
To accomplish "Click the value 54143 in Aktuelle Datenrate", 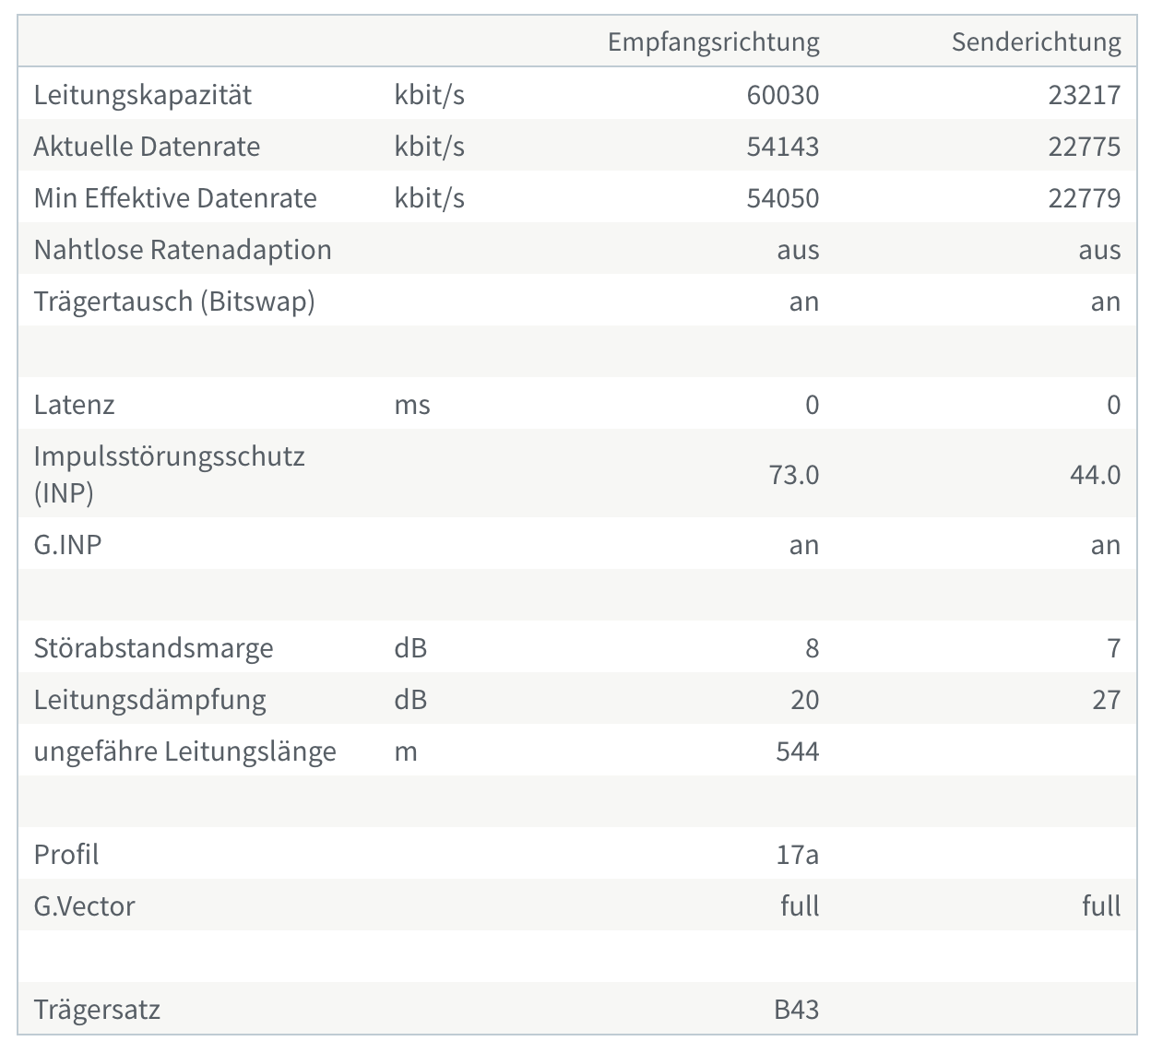I will (783, 147).
